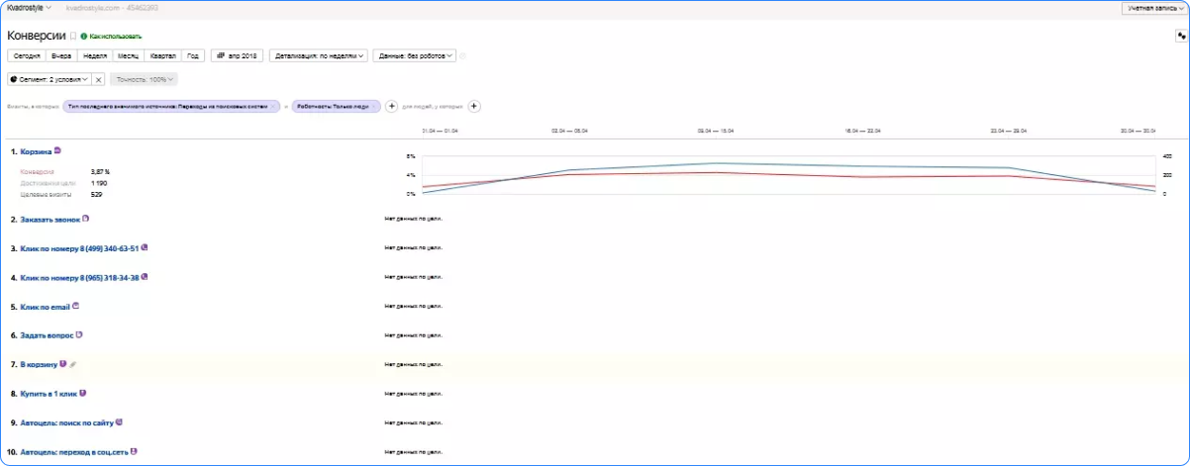The width and height of the screenshot is (1190, 466).
Task: Select the Квартал period tab
Action: (x=162, y=56)
